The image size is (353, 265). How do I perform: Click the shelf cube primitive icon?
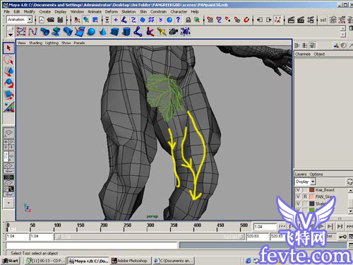114,32
